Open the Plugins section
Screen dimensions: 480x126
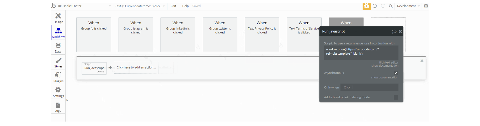[x=58, y=77]
